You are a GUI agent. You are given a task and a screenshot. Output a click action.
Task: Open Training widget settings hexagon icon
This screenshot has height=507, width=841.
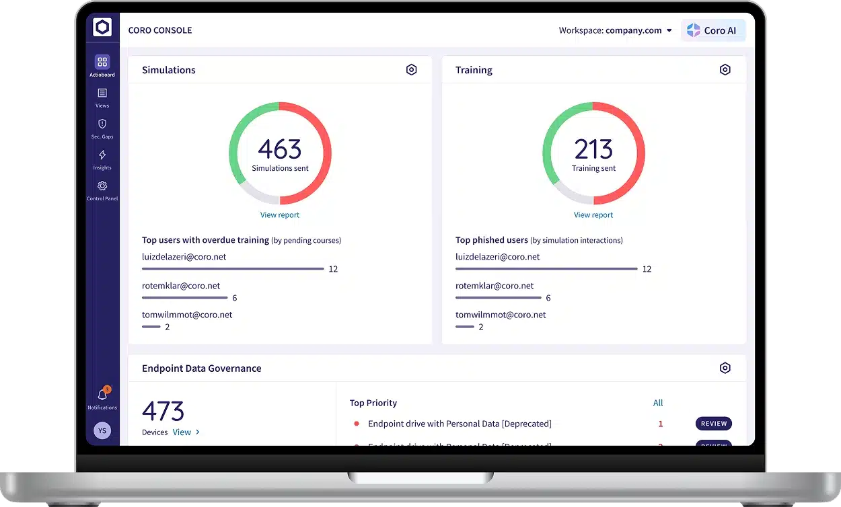click(x=725, y=70)
